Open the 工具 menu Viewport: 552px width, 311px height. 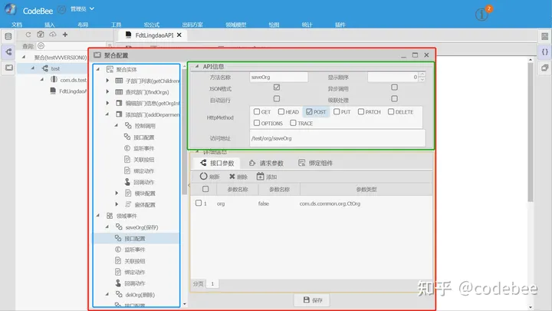(117, 25)
